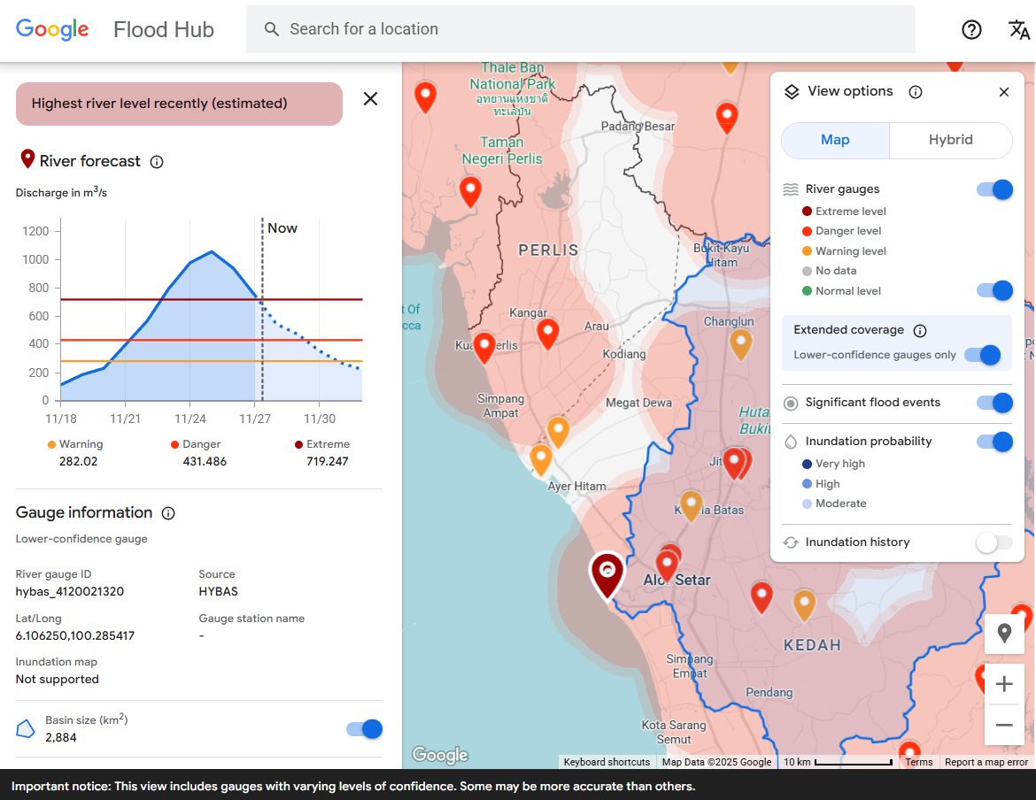
Task: Switch to Hybrid map view
Action: click(x=950, y=140)
